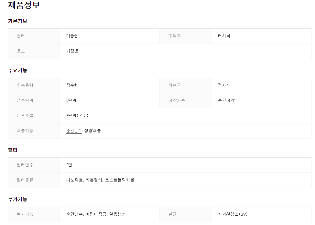Screen dimensions: 315x225
Task: Click the 살균 row label
Action: (172, 214)
